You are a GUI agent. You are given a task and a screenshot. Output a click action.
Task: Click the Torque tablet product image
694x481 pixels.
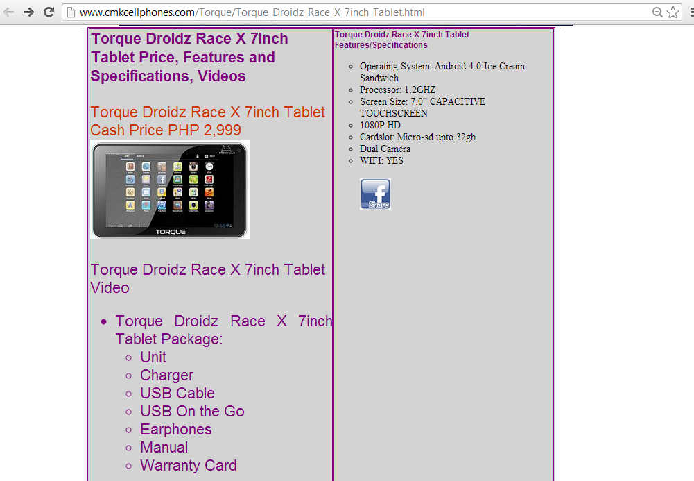[x=170, y=189]
